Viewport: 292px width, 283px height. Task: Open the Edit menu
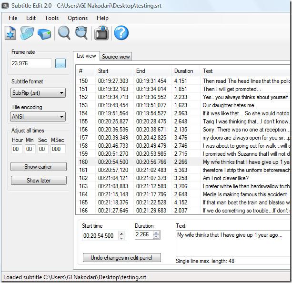[x=31, y=18]
